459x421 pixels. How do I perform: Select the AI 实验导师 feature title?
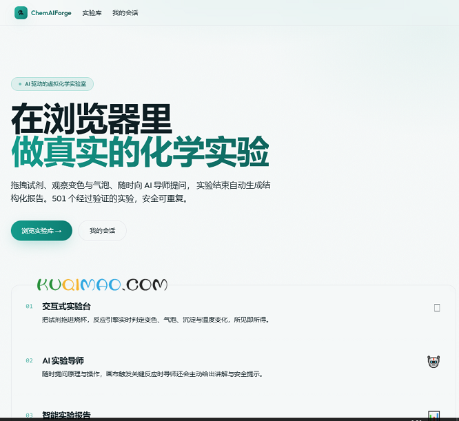pos(63,360)
